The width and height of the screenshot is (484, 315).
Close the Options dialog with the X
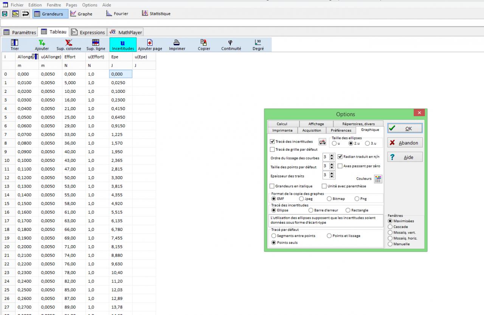pos(419,112)
